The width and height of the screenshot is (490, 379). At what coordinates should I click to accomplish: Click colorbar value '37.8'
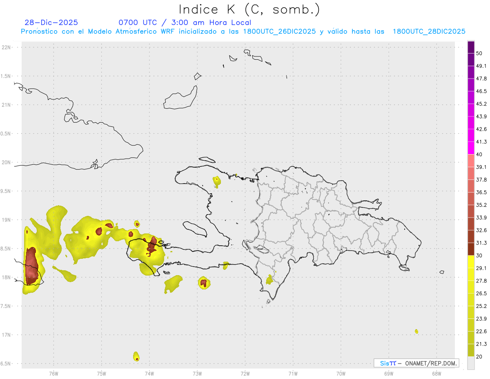click(x=481, y=179)
